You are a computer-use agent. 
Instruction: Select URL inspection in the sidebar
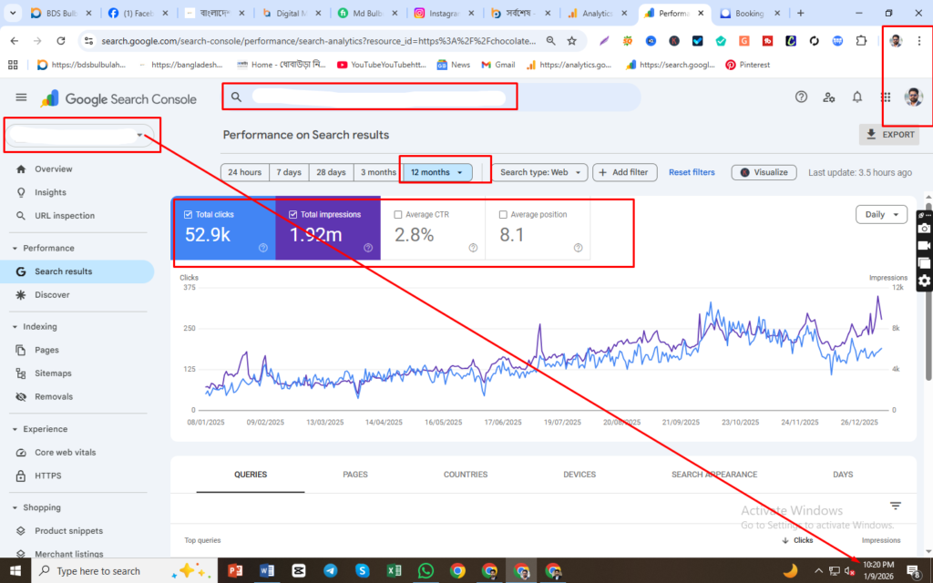(x=62, y=215)
